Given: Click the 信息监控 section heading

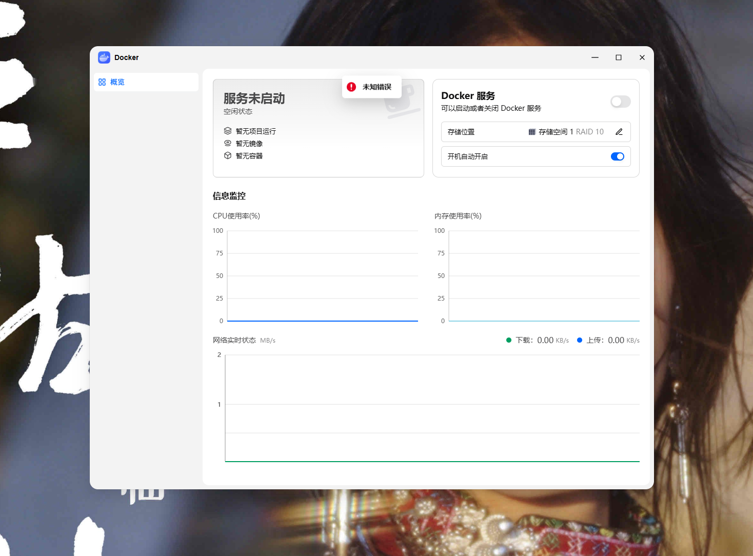Looking at the screenshot, I should coord(229,196).
